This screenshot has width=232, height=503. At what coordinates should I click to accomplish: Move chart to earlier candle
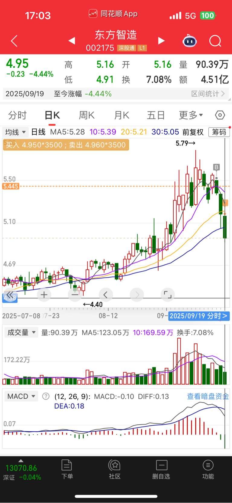tap(106, 295)
